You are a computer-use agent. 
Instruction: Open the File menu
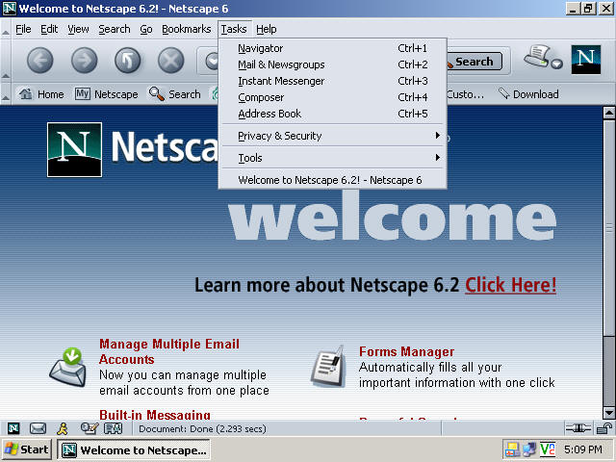click(23, 29)
